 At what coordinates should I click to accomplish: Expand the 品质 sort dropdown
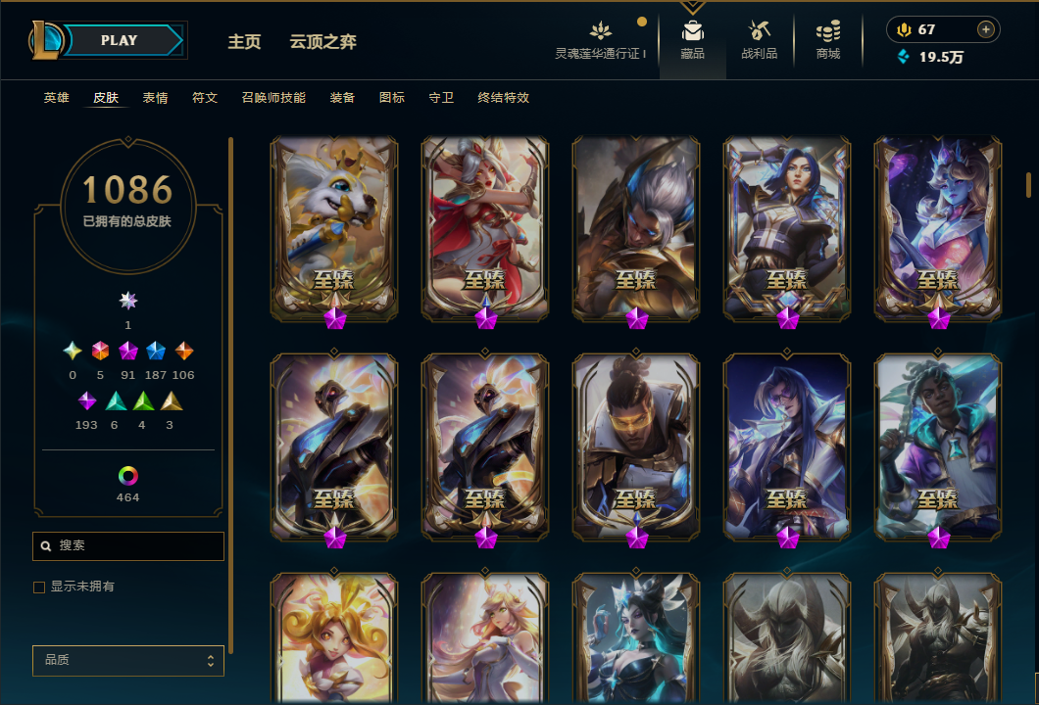pos(127,660)
